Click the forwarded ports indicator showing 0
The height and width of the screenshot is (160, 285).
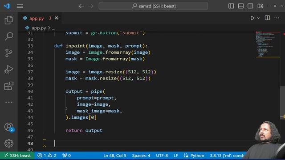pos(66,156)
